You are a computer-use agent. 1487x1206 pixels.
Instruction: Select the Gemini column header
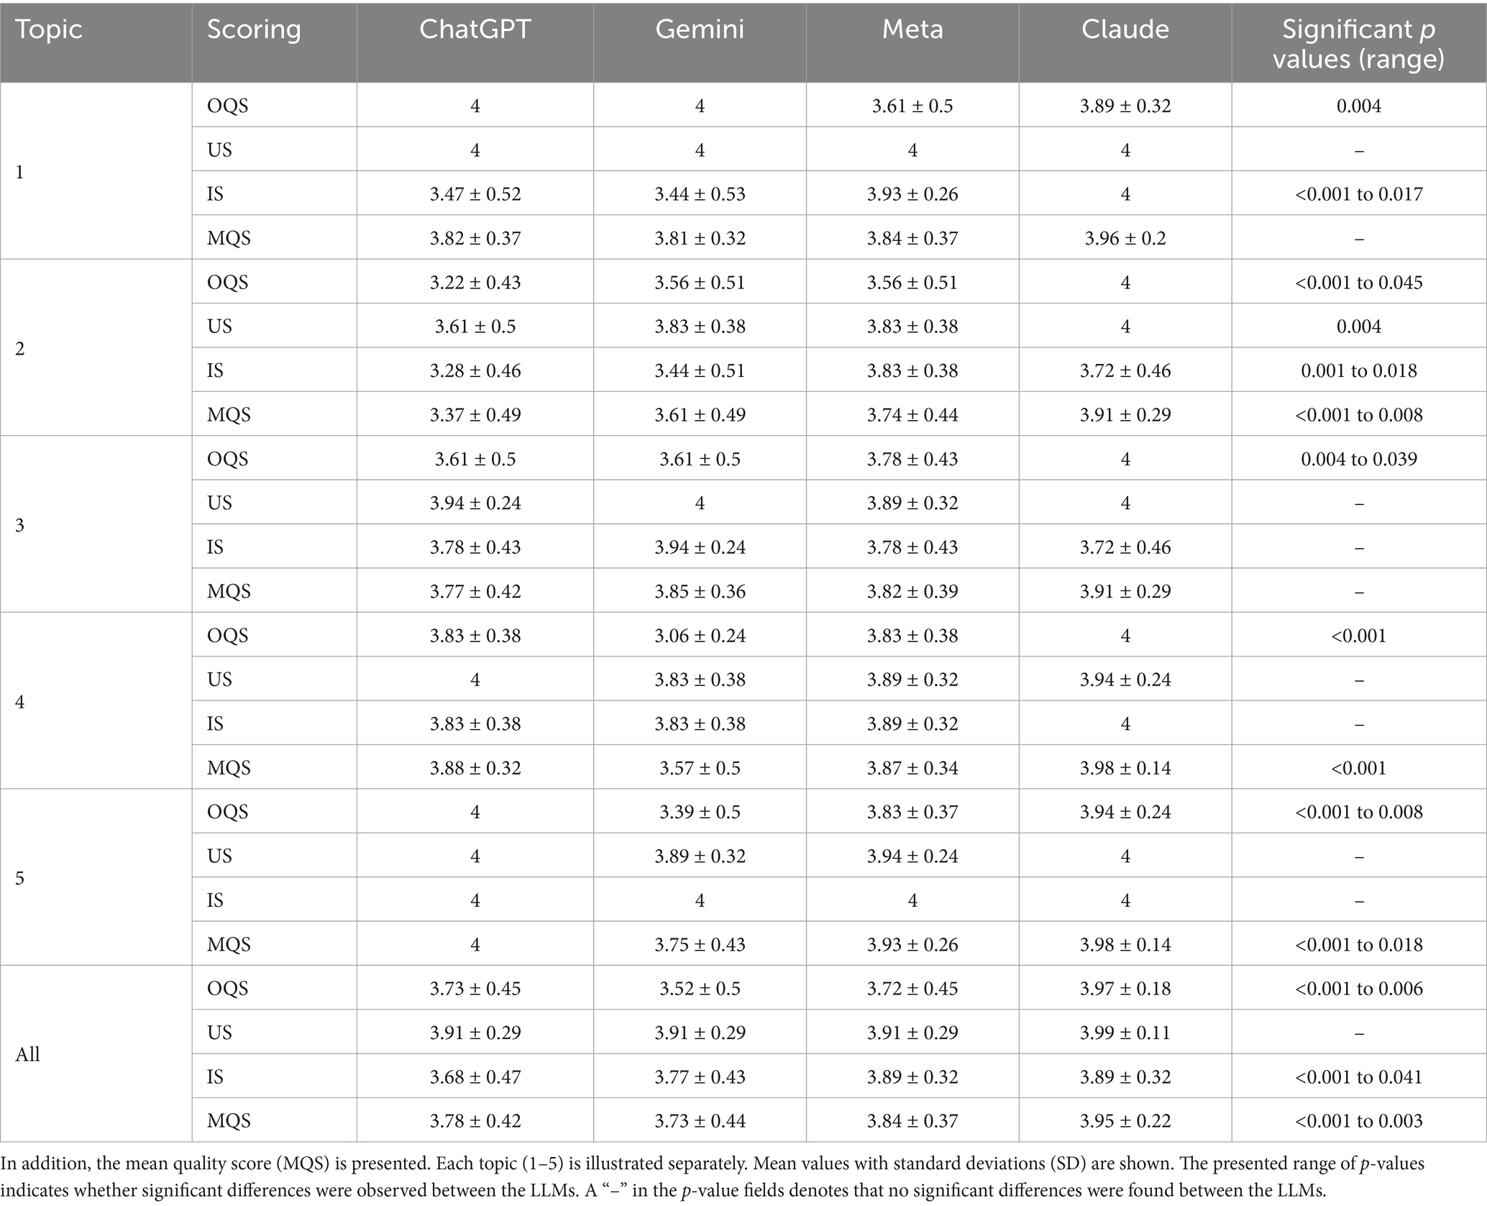(700, 29)
